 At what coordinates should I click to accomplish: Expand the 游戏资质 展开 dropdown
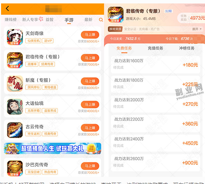[197, 29]
